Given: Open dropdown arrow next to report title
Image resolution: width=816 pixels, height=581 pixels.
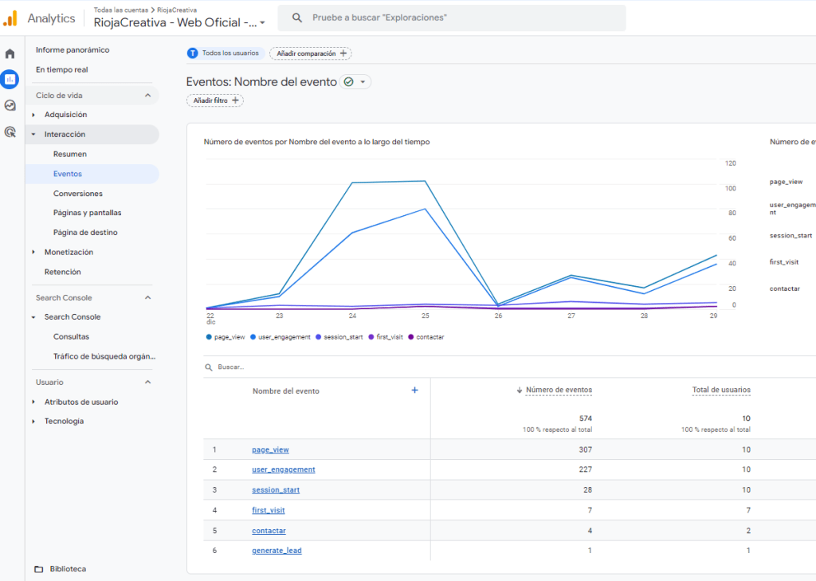Looking at the screenshot, I should click(363, 82).
